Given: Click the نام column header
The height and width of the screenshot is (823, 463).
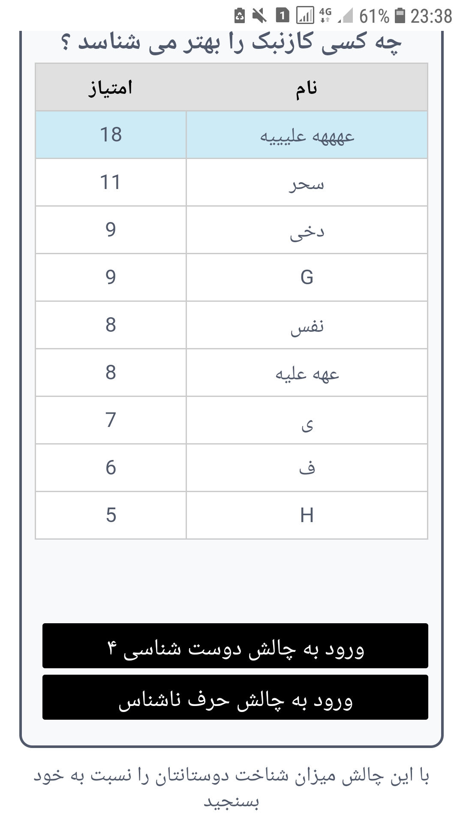Looking at the screenshot, I should pyautogui.click(x=307, y=88).
